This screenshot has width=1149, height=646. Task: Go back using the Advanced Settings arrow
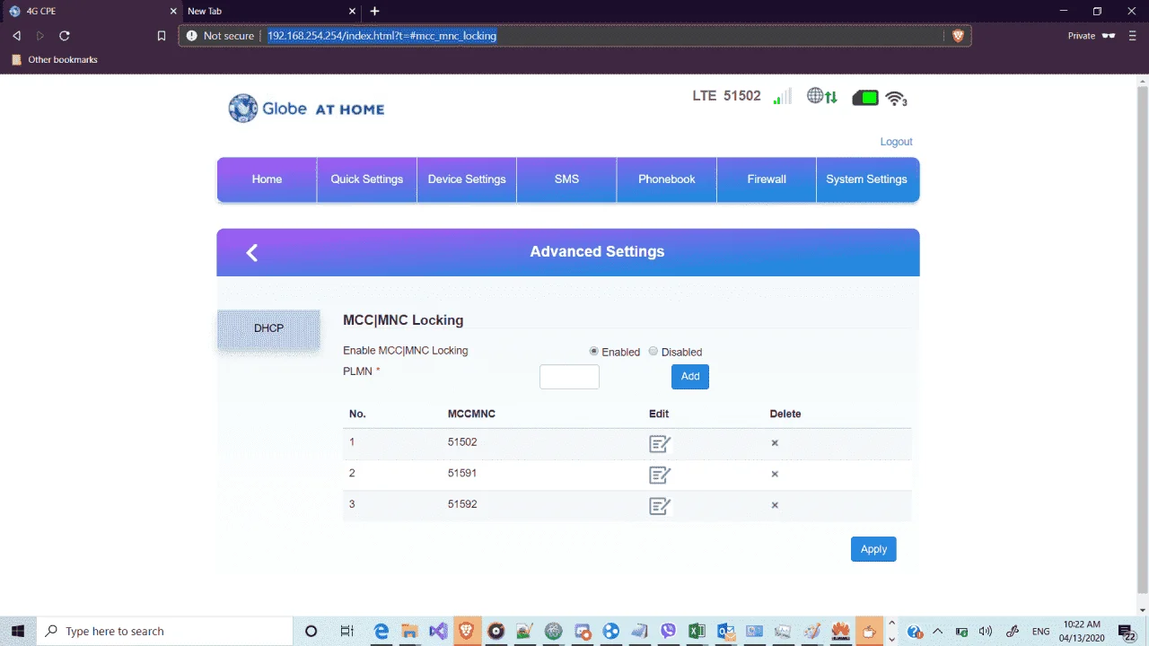(252, 252)
